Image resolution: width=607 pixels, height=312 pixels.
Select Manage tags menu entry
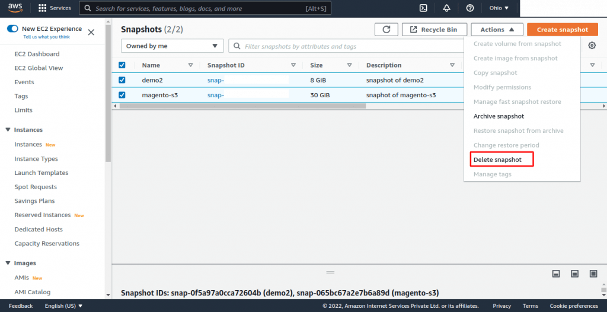coord(493,174)
